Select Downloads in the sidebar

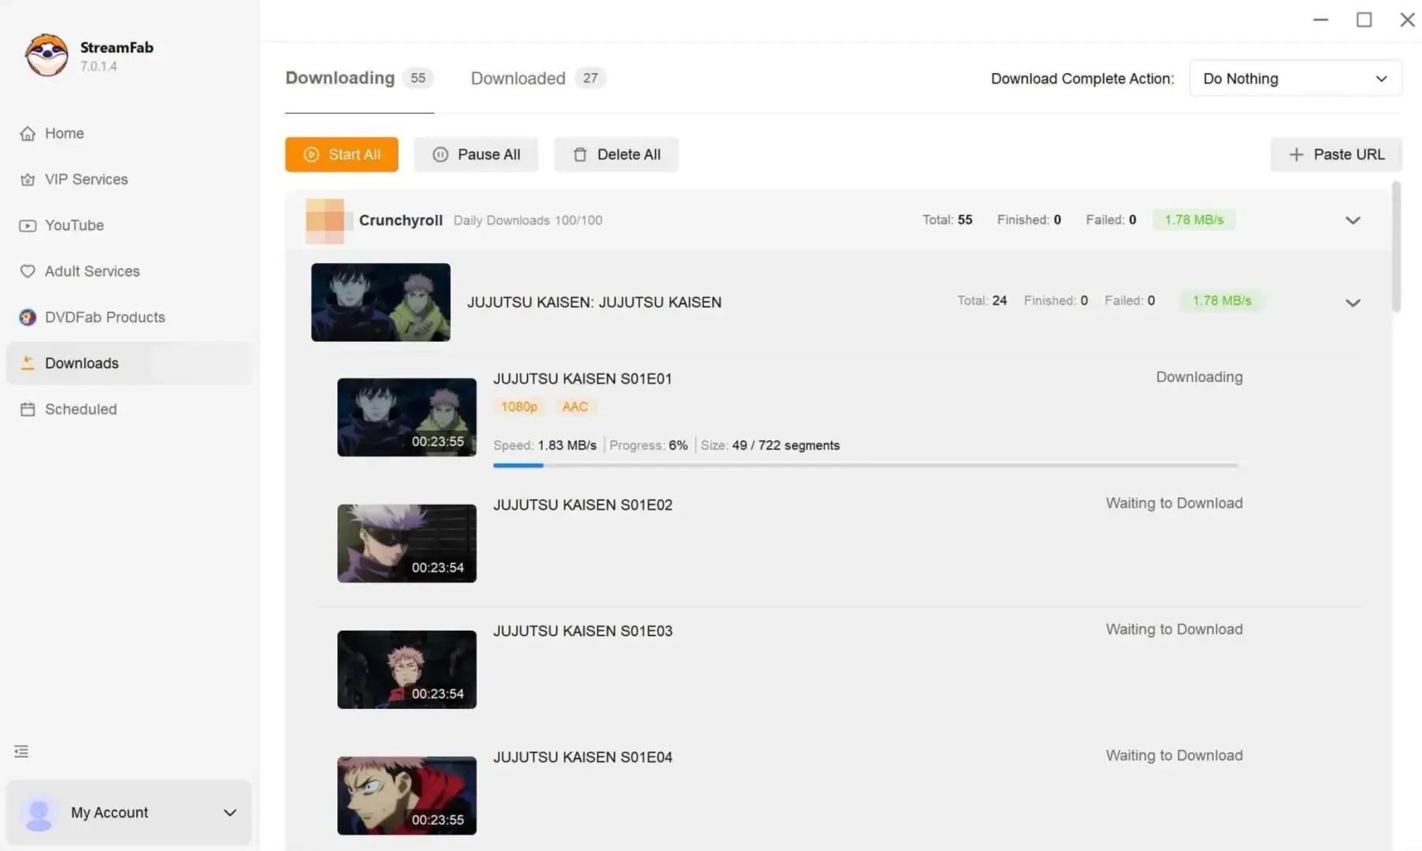coord(128,363)
